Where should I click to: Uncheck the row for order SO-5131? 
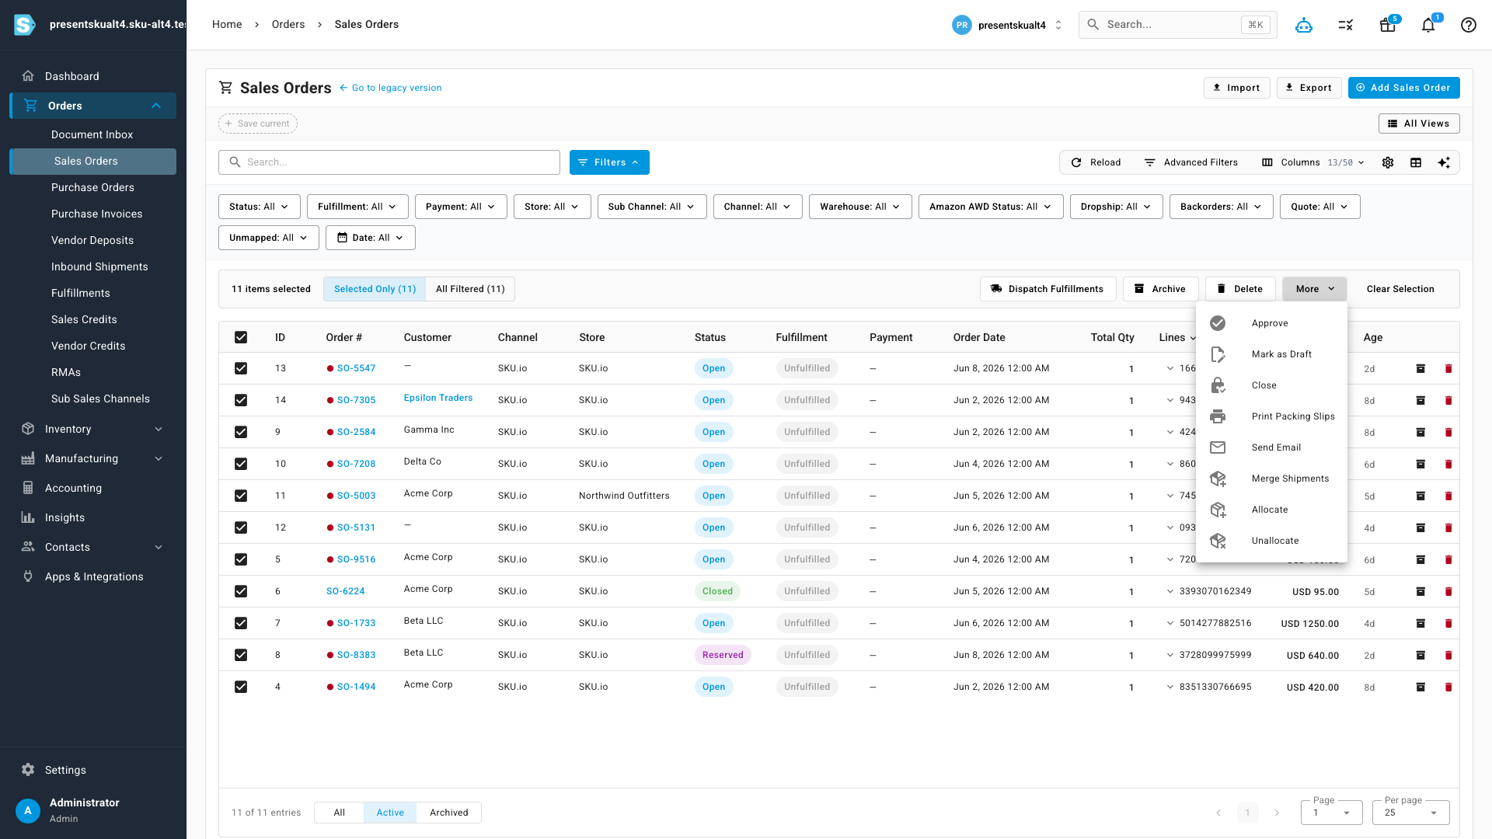(241, 527)
